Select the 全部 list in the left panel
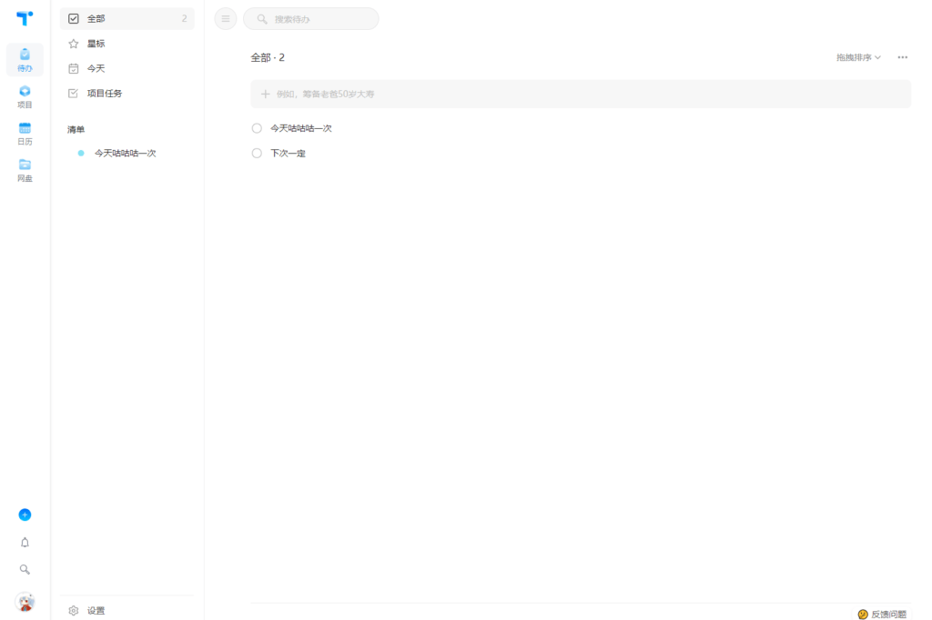This screenshot has height=620, width=932. point(127,18)
